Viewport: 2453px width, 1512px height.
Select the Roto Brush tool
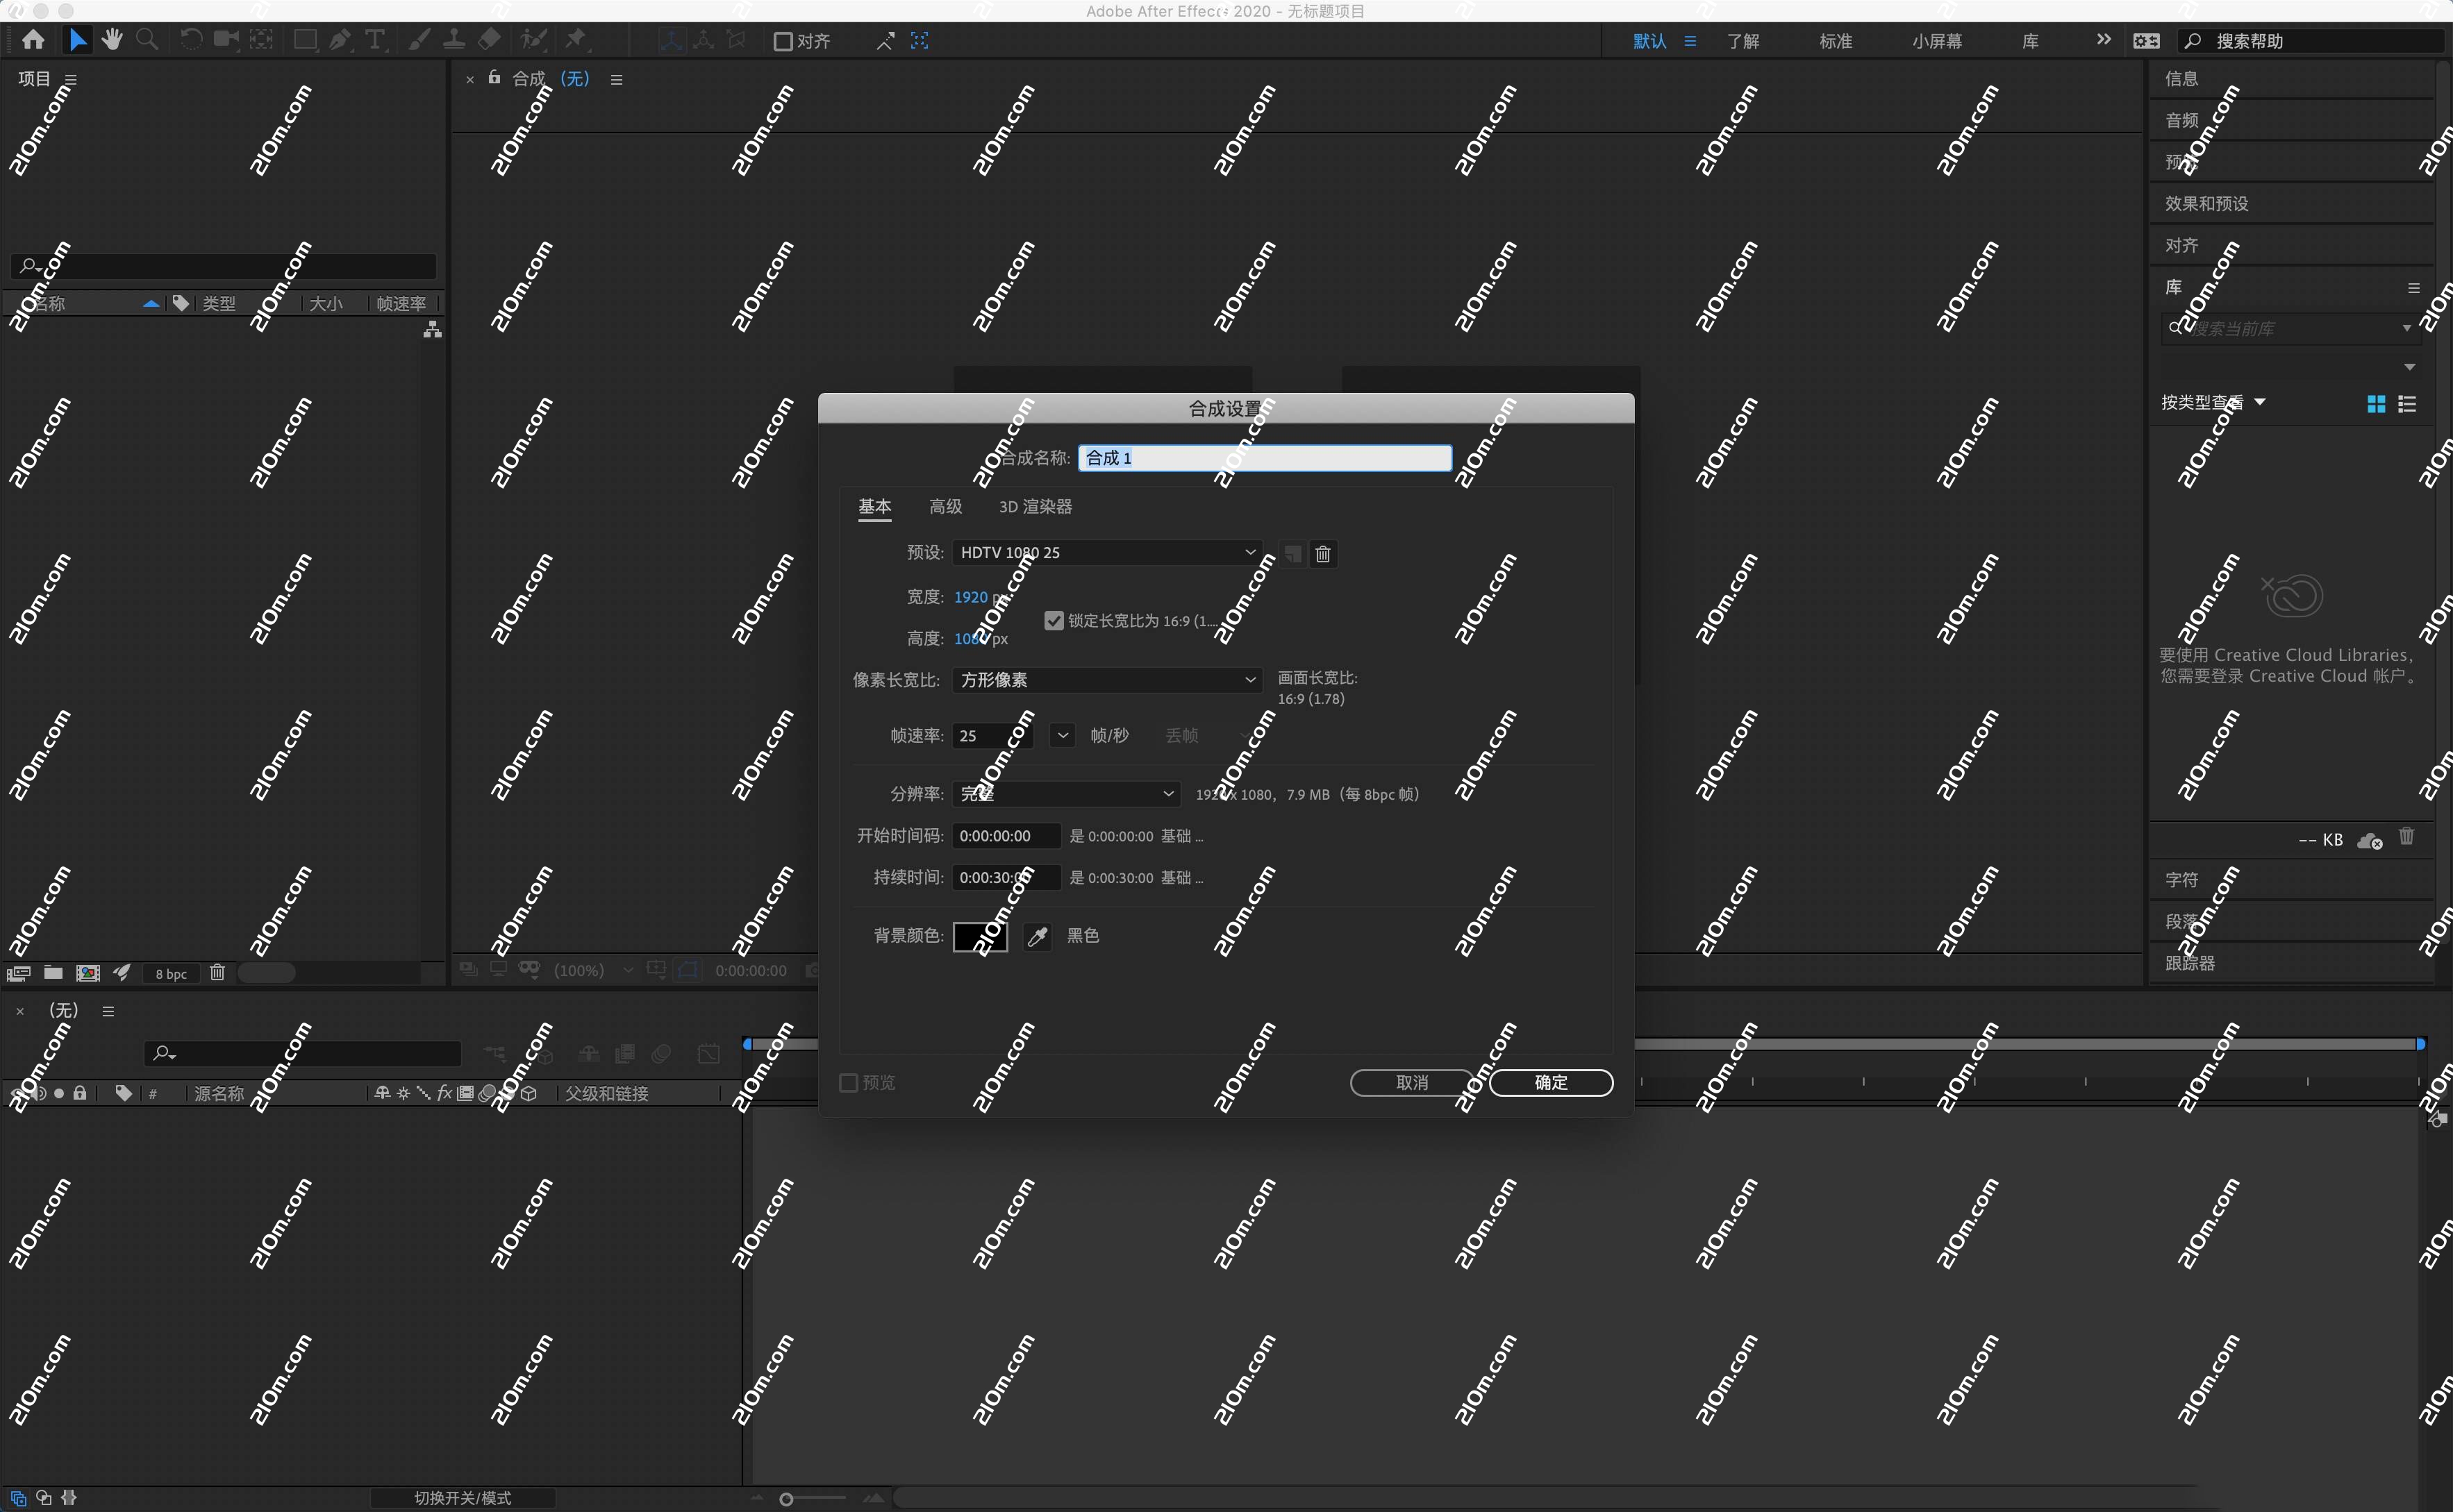pos(533,40)
